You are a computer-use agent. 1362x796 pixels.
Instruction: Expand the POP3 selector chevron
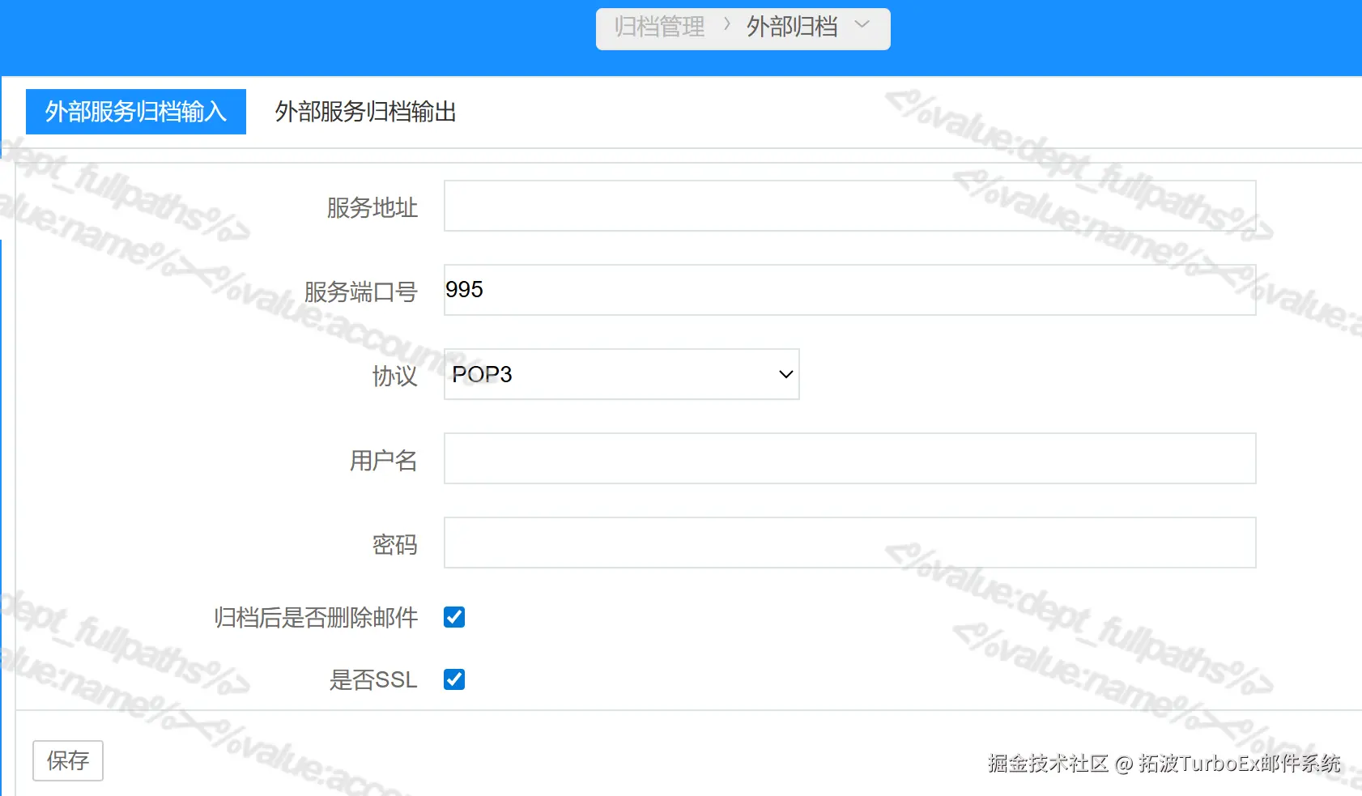tap(785, 374)
